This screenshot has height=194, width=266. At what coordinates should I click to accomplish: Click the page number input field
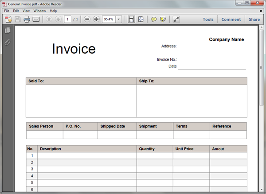point(67,19)
